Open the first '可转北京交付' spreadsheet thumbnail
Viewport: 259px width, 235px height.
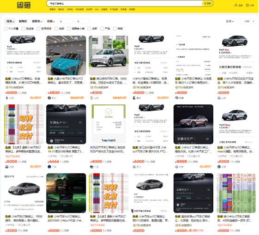[x=24, y=124]
